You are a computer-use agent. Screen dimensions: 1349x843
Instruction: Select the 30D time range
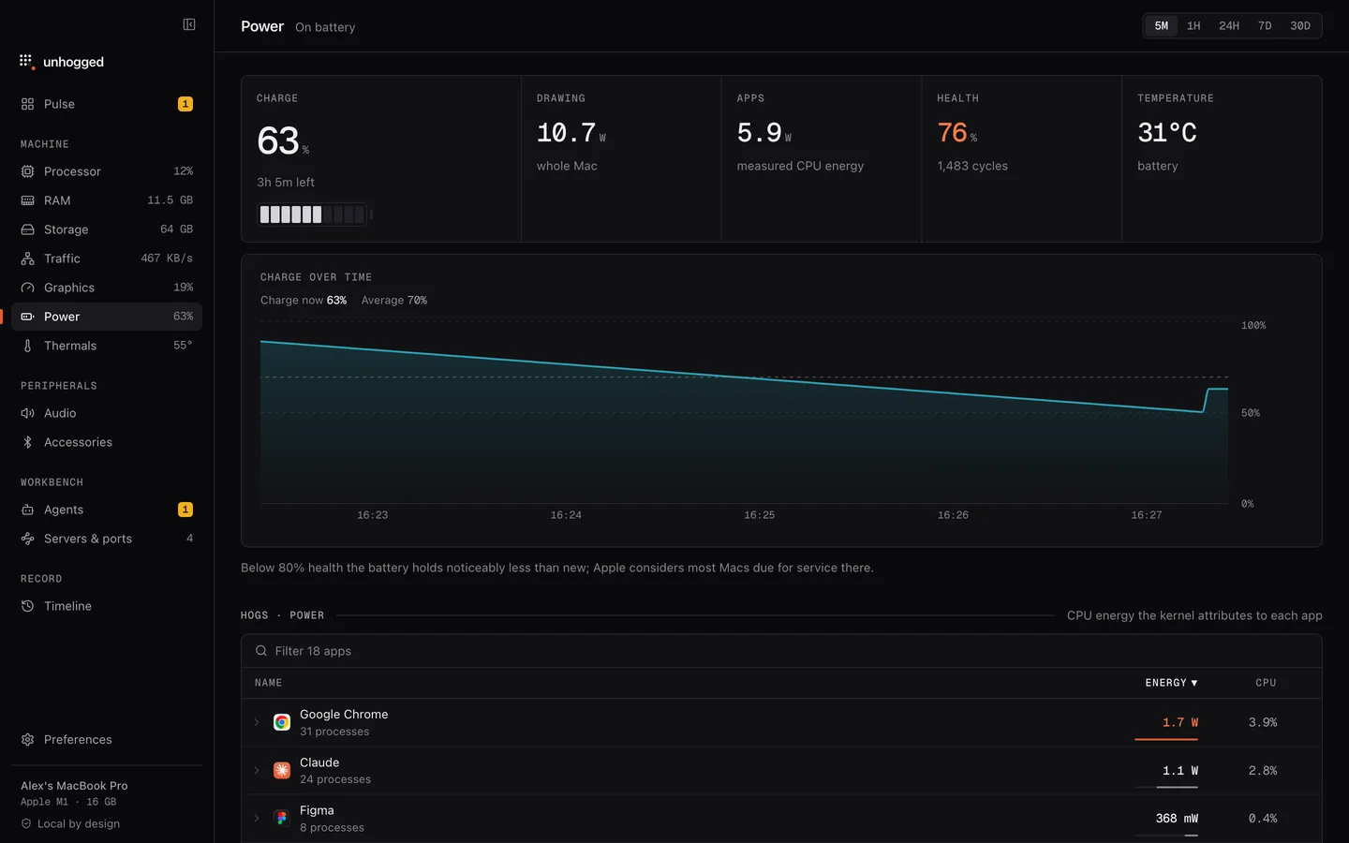(1300, 25)
